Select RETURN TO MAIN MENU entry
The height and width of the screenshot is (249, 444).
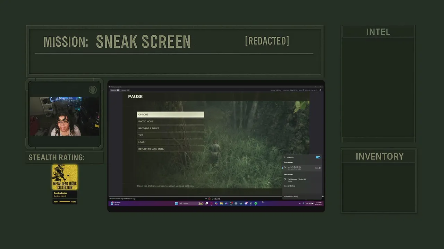170,149
